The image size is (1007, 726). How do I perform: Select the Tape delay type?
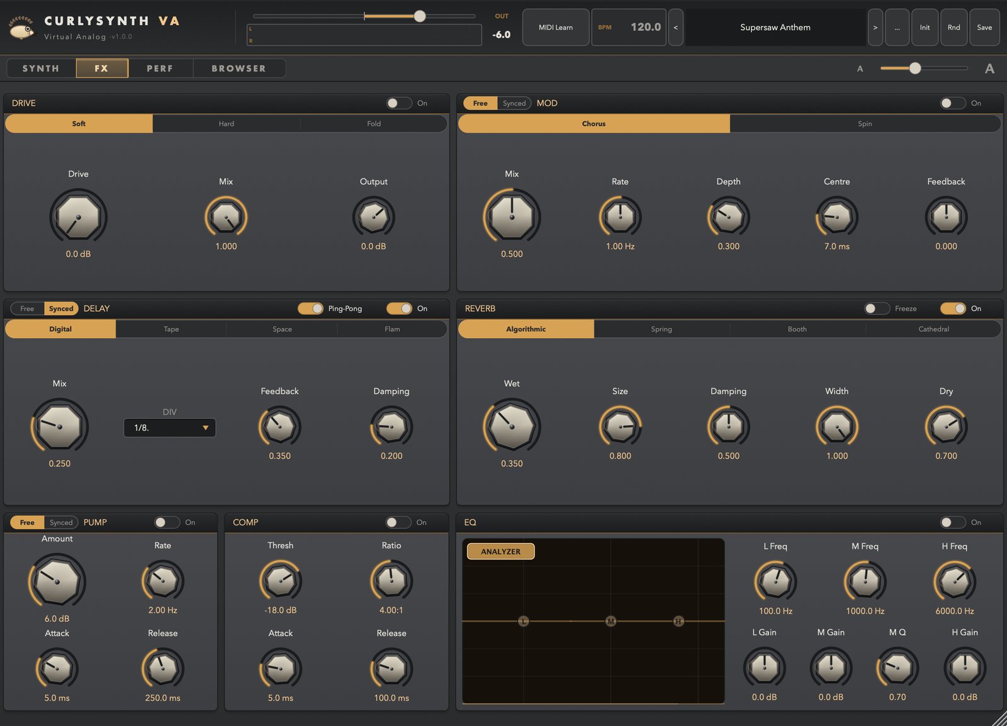(171, 329)
